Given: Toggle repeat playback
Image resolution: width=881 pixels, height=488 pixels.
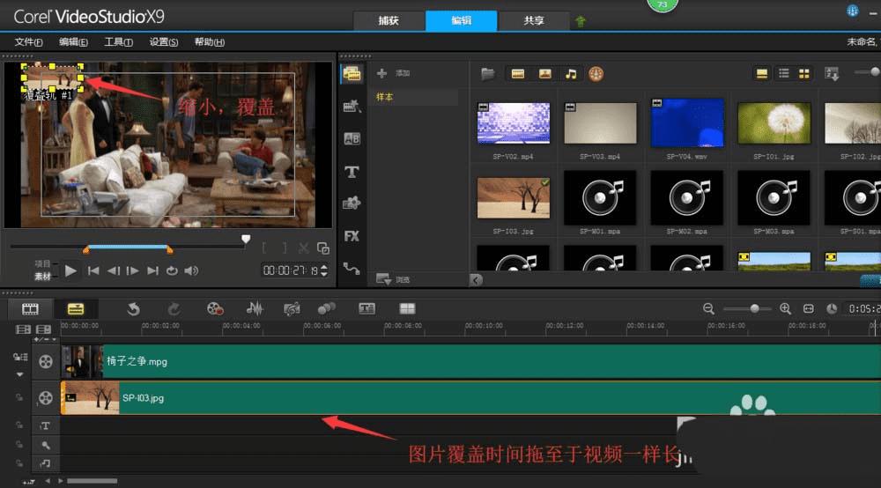Looking at the screenshot, I should [x=172, y=270].
